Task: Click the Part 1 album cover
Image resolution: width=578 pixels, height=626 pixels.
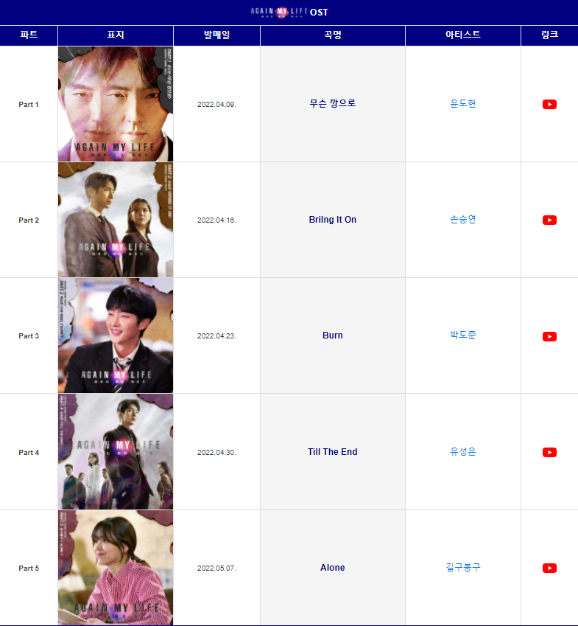Action: click(116, 104)
